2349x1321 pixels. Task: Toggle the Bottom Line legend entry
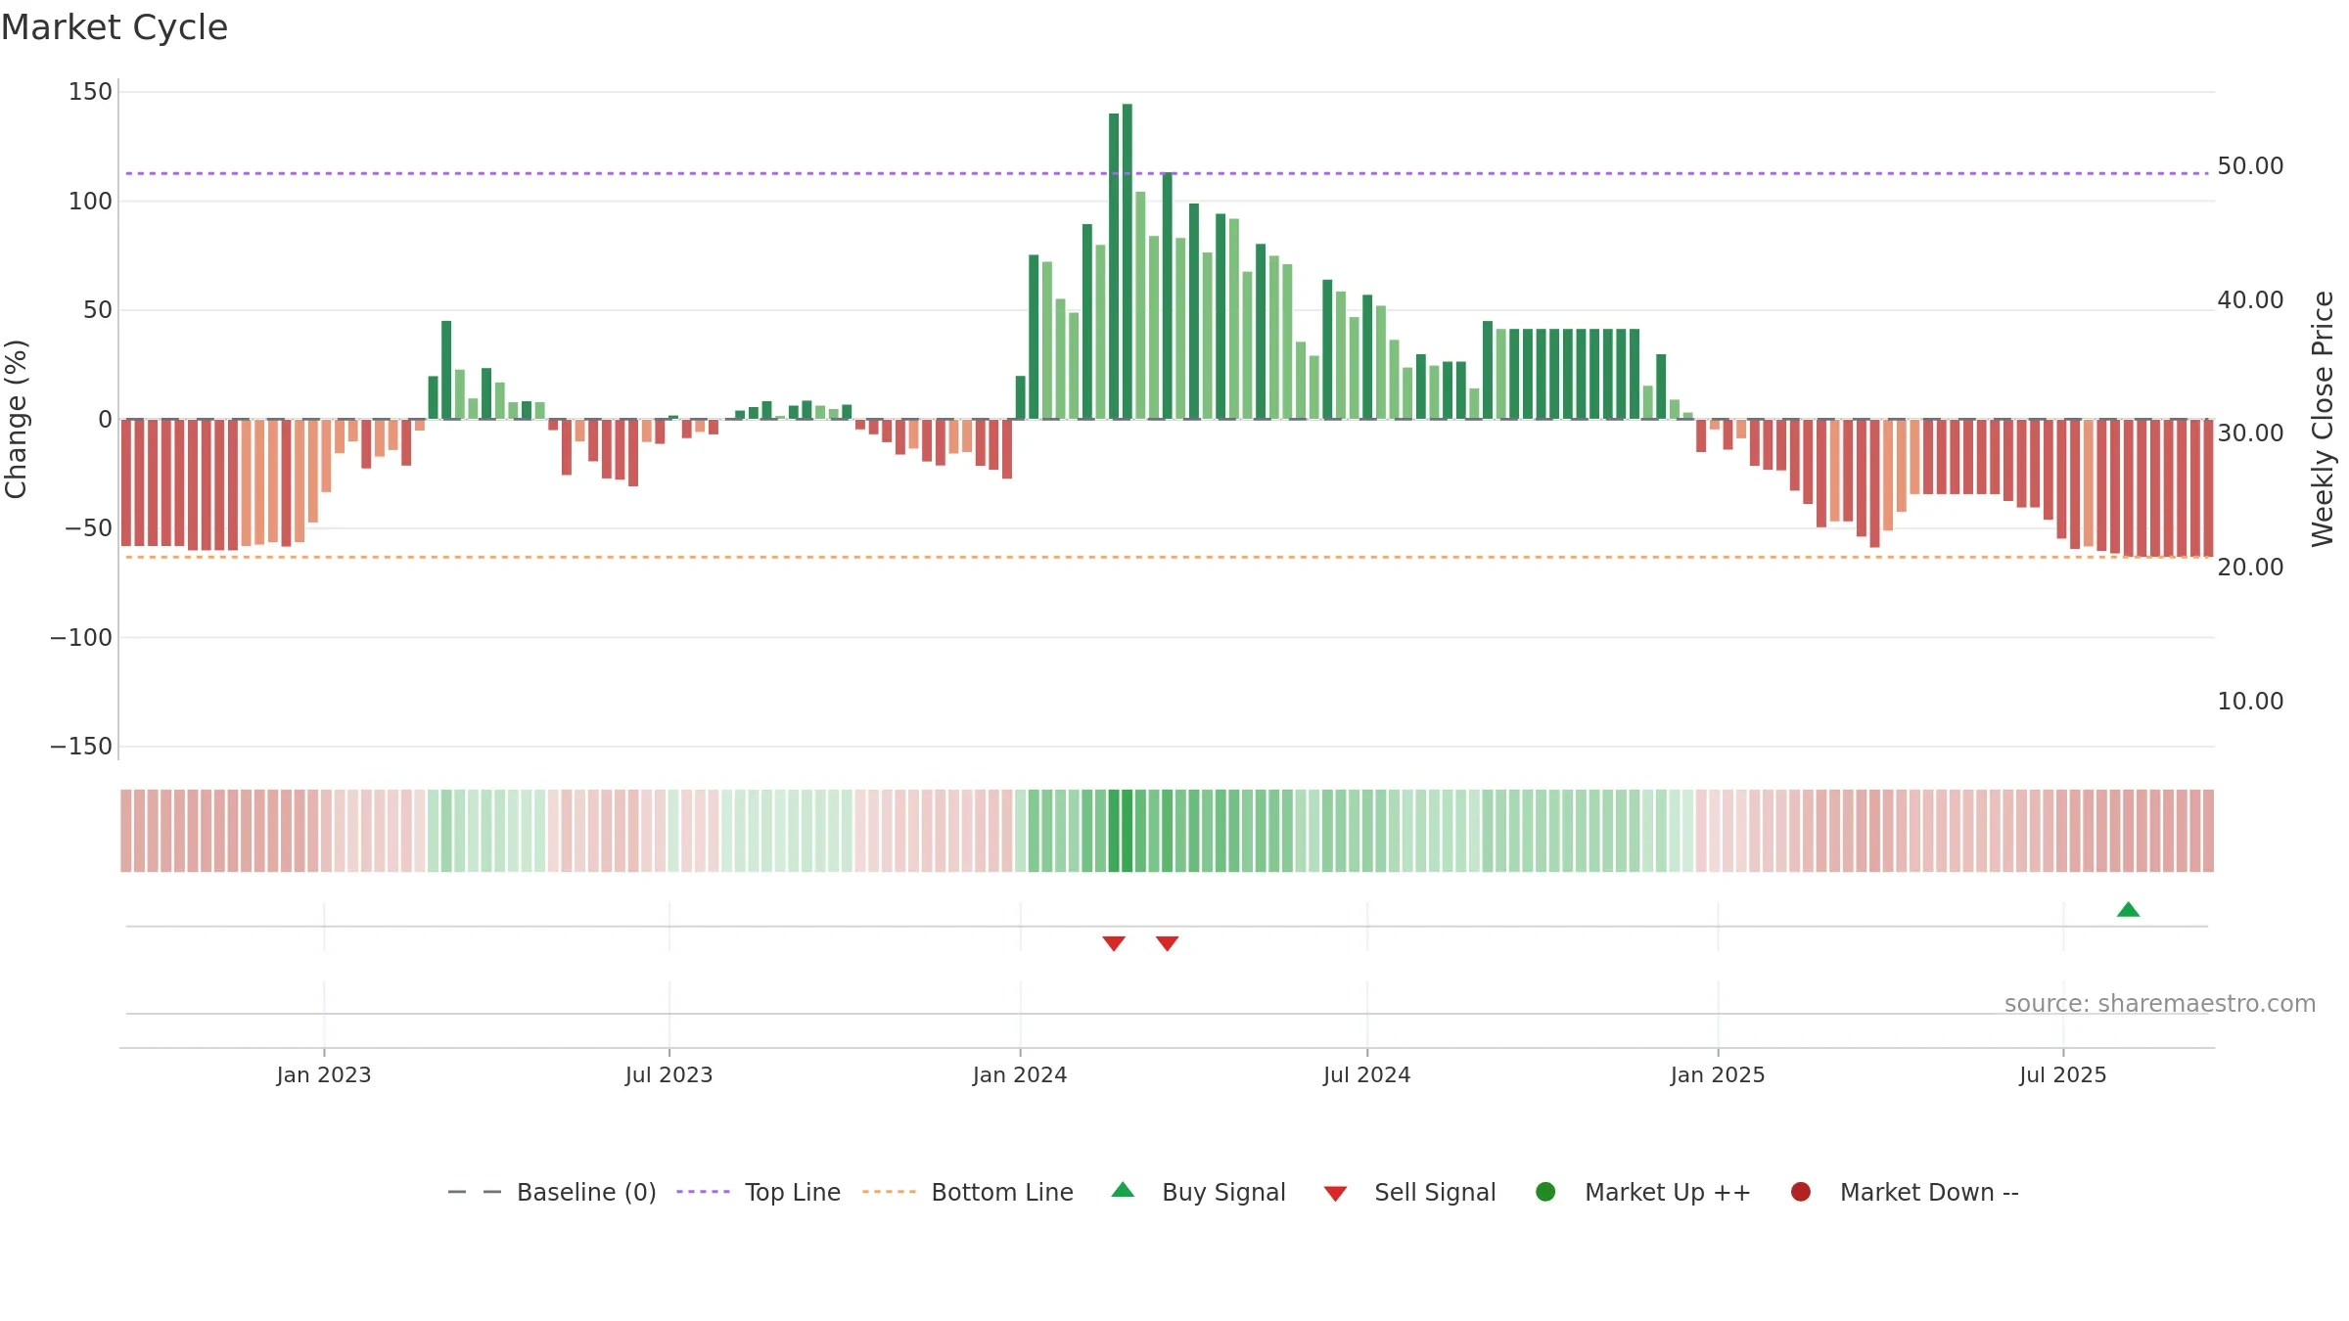[x=1002, y=1193]
